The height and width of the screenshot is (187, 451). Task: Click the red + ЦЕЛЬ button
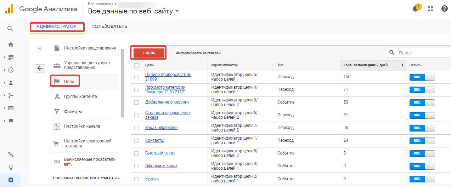(x=149, y=53)
